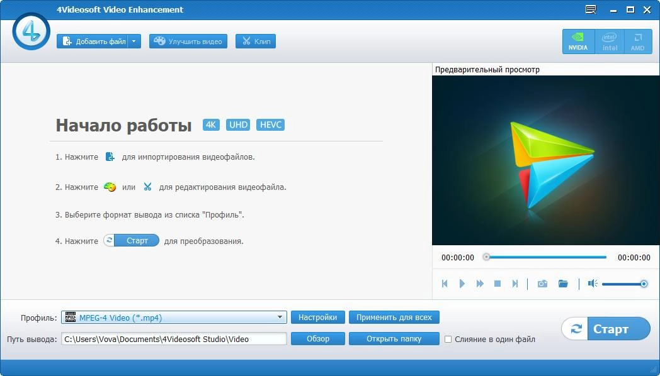Adjust the volume slider
The image size is (660, 376).
coord(624,284)
